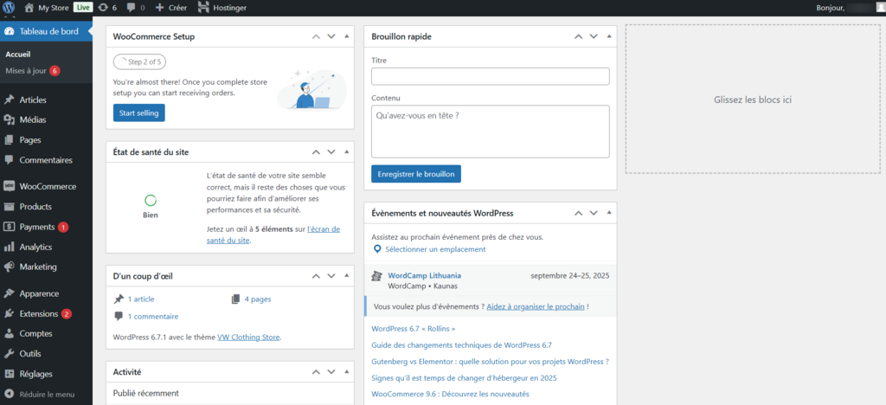Move WooCommerce Setup widget down
Viewport: 886px width, 405px height.
[331, 36]
